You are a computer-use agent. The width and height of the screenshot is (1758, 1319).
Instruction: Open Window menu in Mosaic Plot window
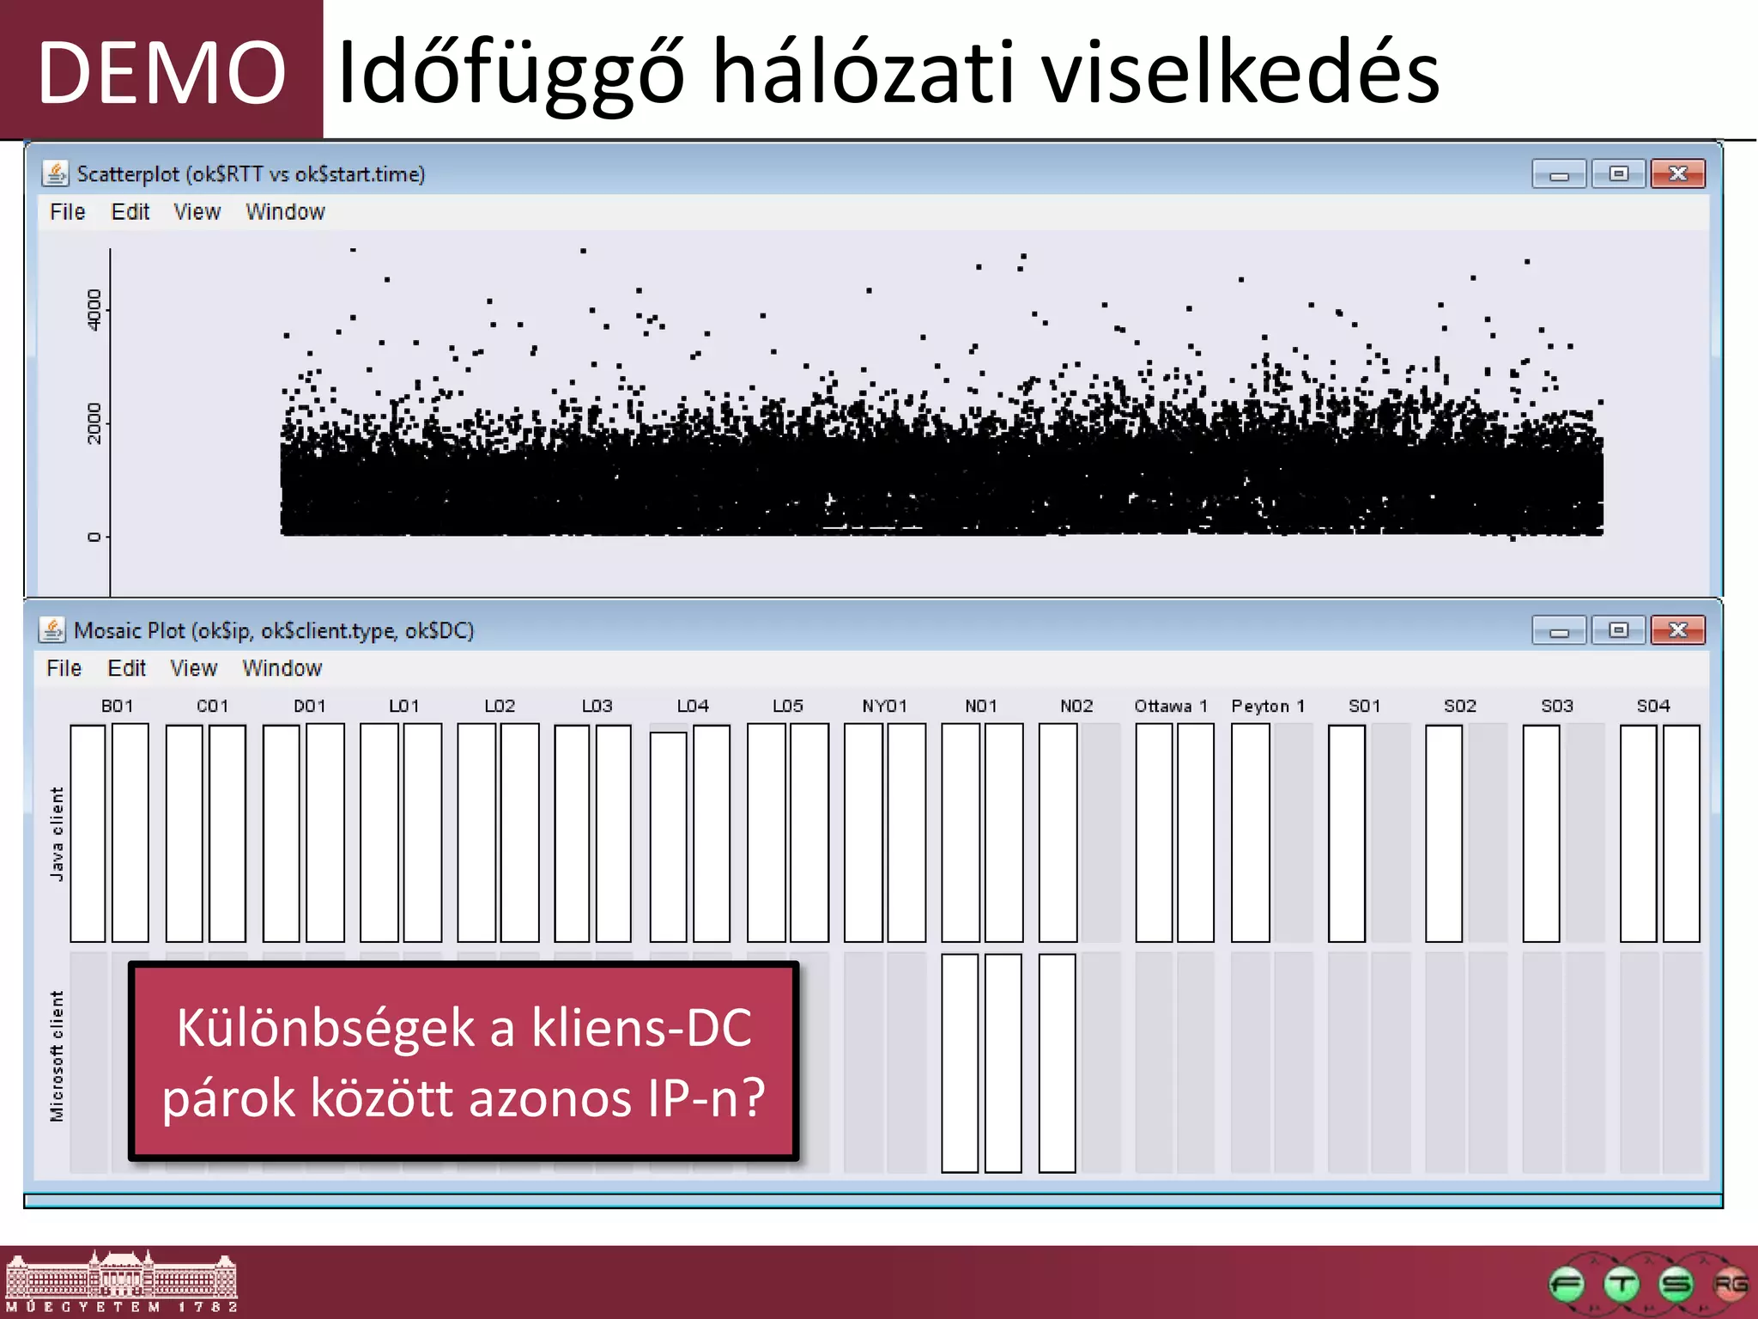[282, 668]
